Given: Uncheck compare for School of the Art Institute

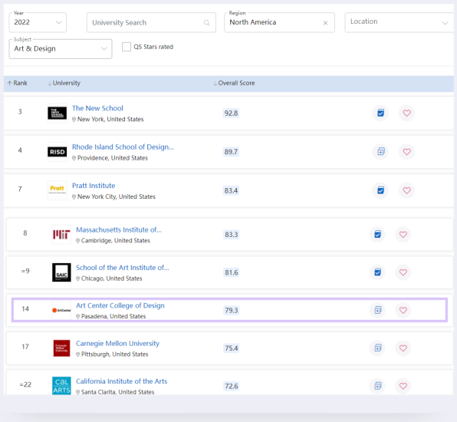Looking at the screenshot, I should tap(378, 272).
